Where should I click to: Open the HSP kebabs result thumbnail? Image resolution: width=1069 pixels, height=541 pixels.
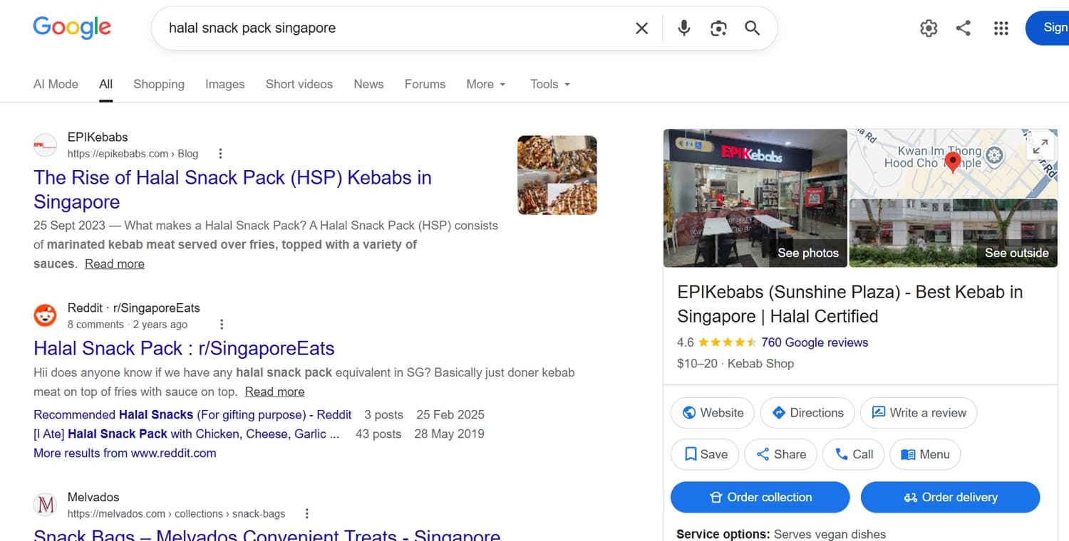coord(557,175)
